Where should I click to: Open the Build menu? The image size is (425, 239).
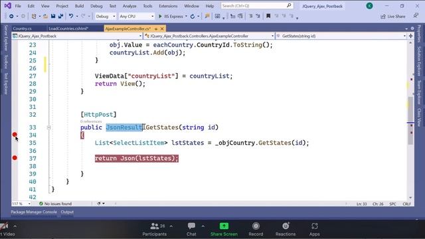79,6
